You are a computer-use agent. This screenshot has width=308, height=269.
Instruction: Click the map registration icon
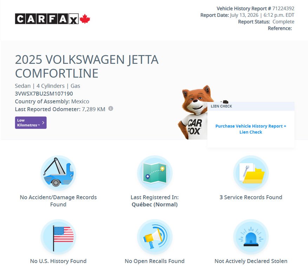point(155,173)
